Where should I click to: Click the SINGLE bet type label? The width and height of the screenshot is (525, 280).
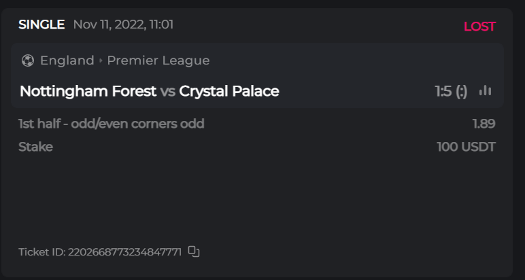41,25
